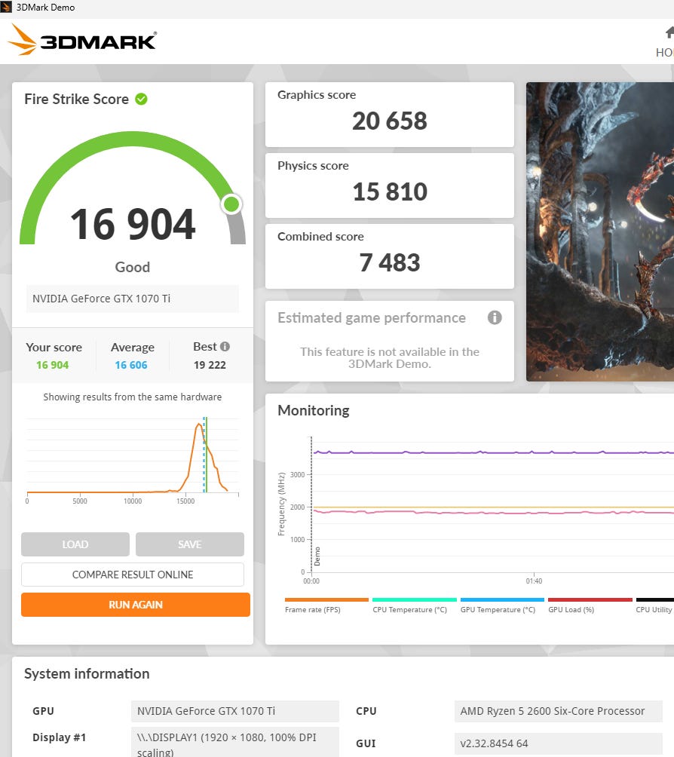Click the AMD Ryzen 5 2600 CPU value
This screenshot has height=757, width=674.
[559, 711]
